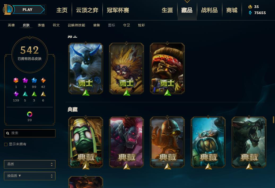
Task: Switch to the 炫彩 sub-tab
Action: pyautogui.click(x=141, y=25)
